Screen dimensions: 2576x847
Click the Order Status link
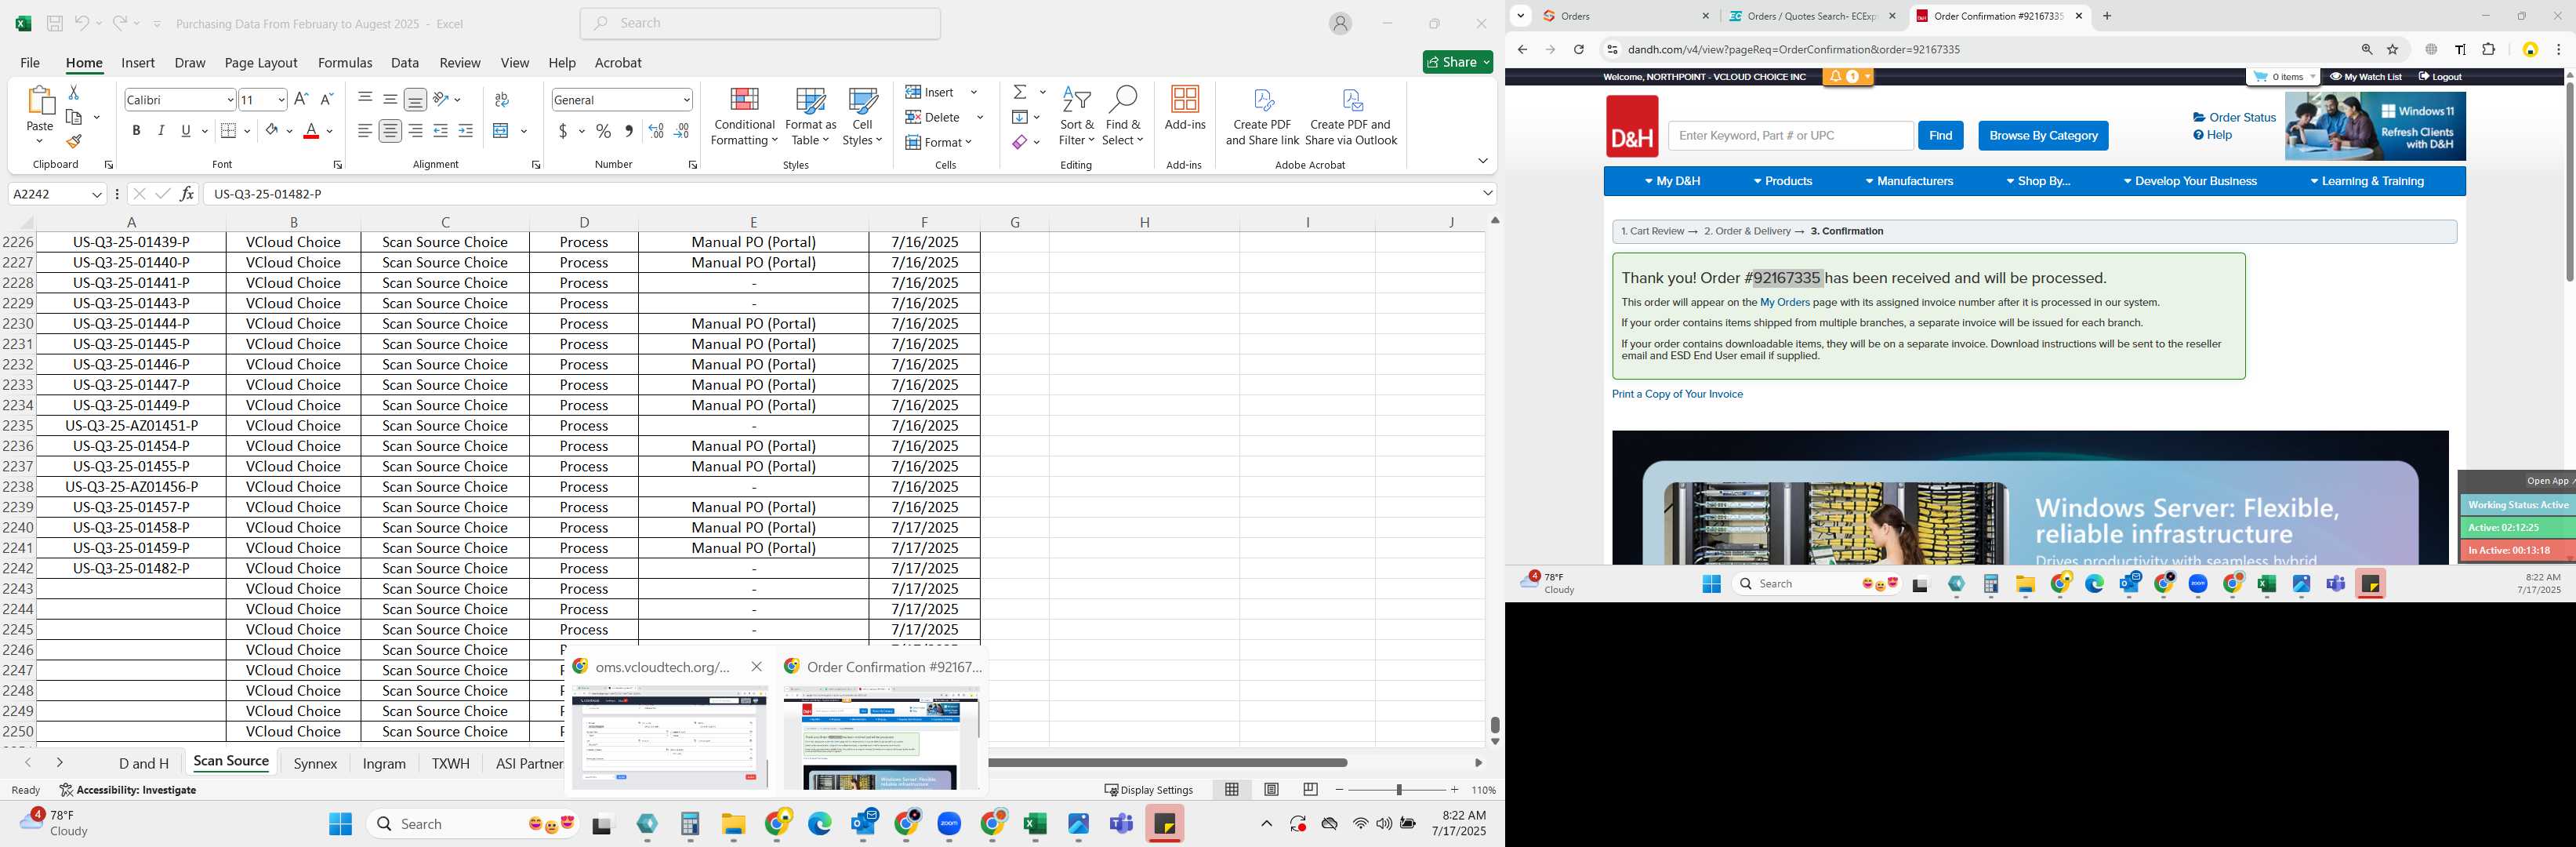(2234, 117)
